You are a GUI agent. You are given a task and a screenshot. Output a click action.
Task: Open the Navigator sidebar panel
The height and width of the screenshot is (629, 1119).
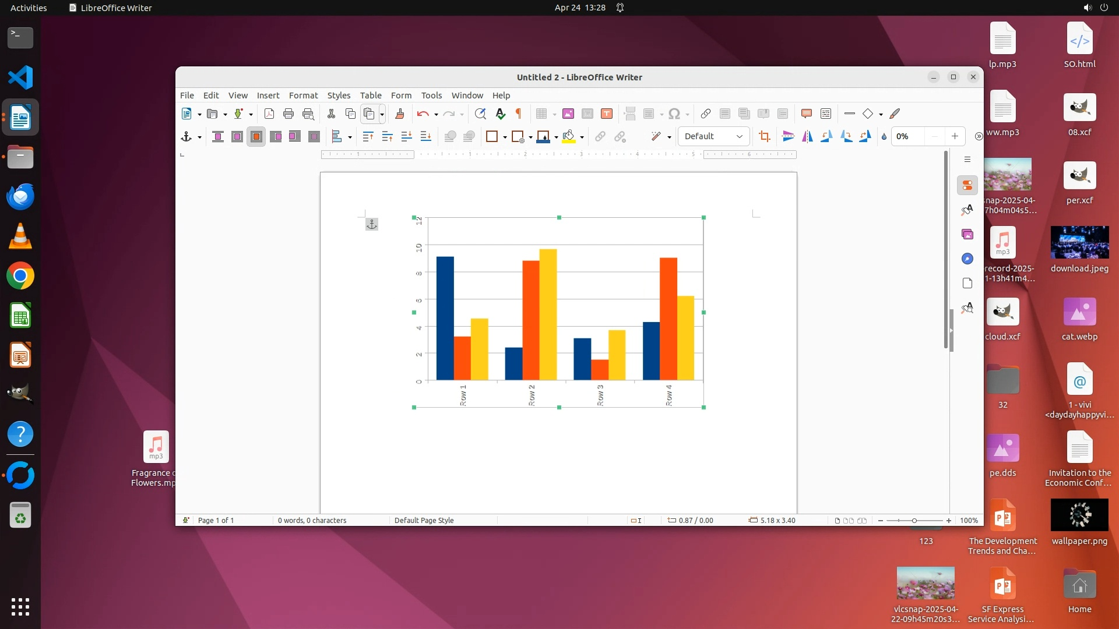967,259
